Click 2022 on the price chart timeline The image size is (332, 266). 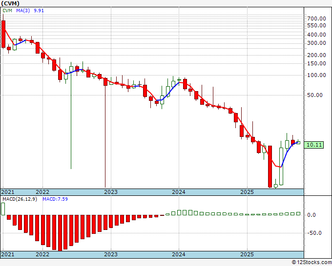click(x=42, y=192)
